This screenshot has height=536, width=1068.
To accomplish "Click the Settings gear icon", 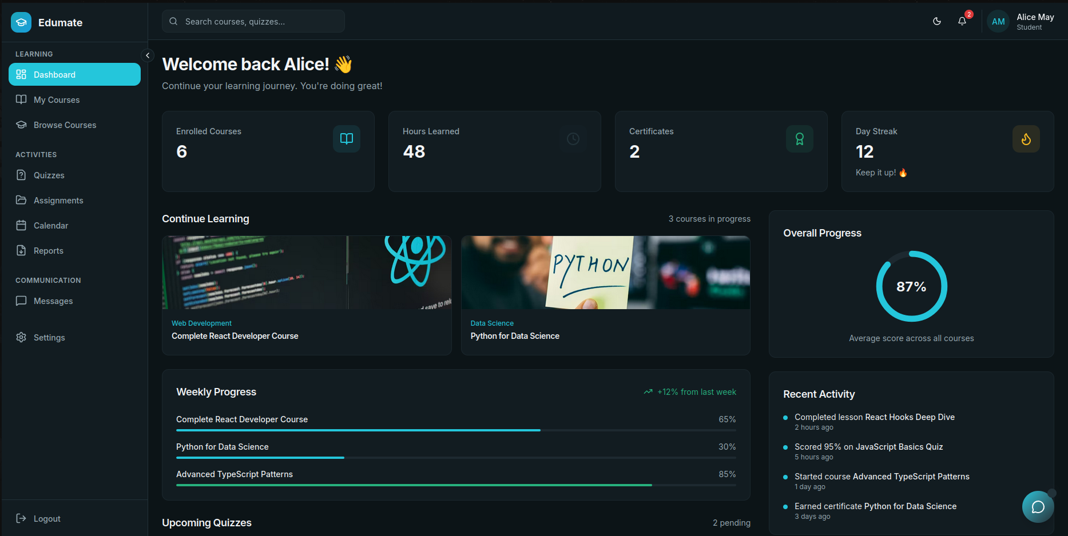I will pos(21,337).
